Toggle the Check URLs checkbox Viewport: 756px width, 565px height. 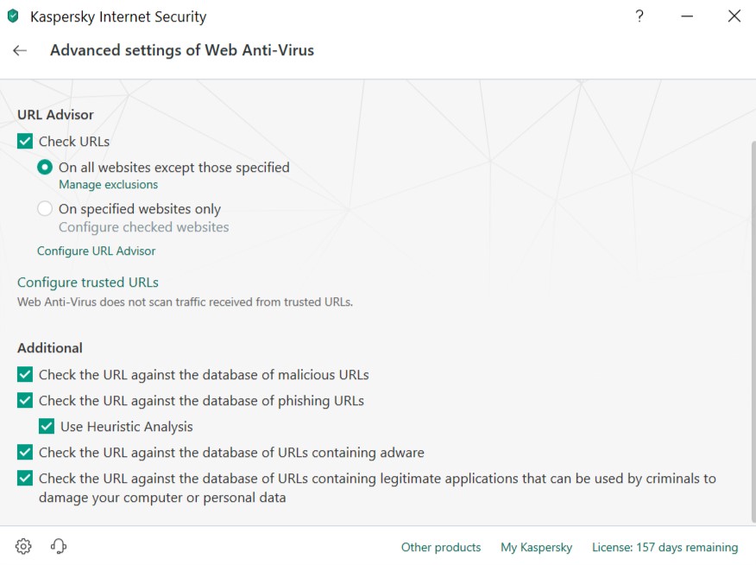[x=25, y=142]
